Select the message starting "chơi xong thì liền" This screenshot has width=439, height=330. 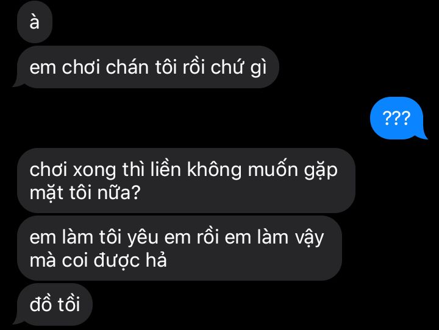[186, 181]
